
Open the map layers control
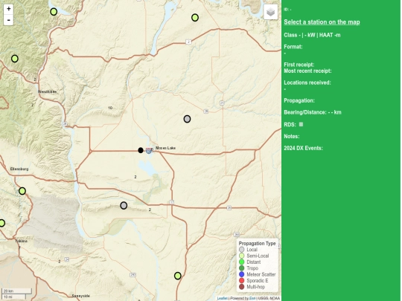tap(271, 12)
